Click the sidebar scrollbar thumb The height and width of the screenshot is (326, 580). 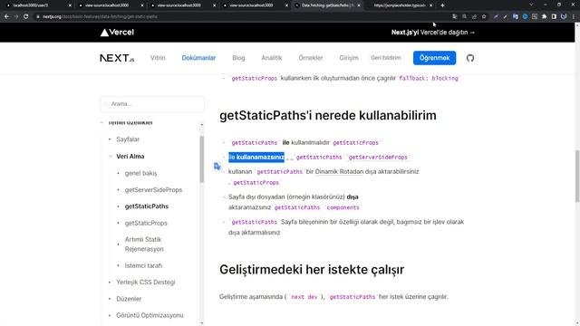(x=201, y=159)
